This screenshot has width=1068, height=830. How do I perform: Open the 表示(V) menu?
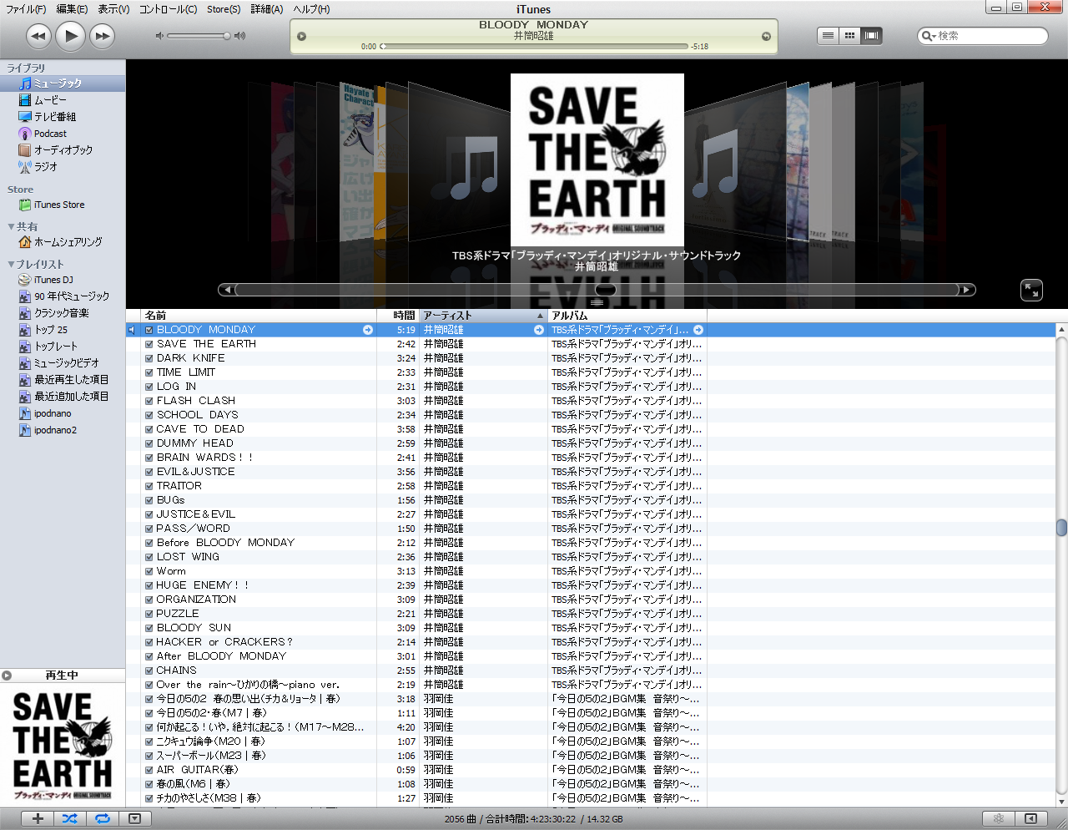(113, 9)
